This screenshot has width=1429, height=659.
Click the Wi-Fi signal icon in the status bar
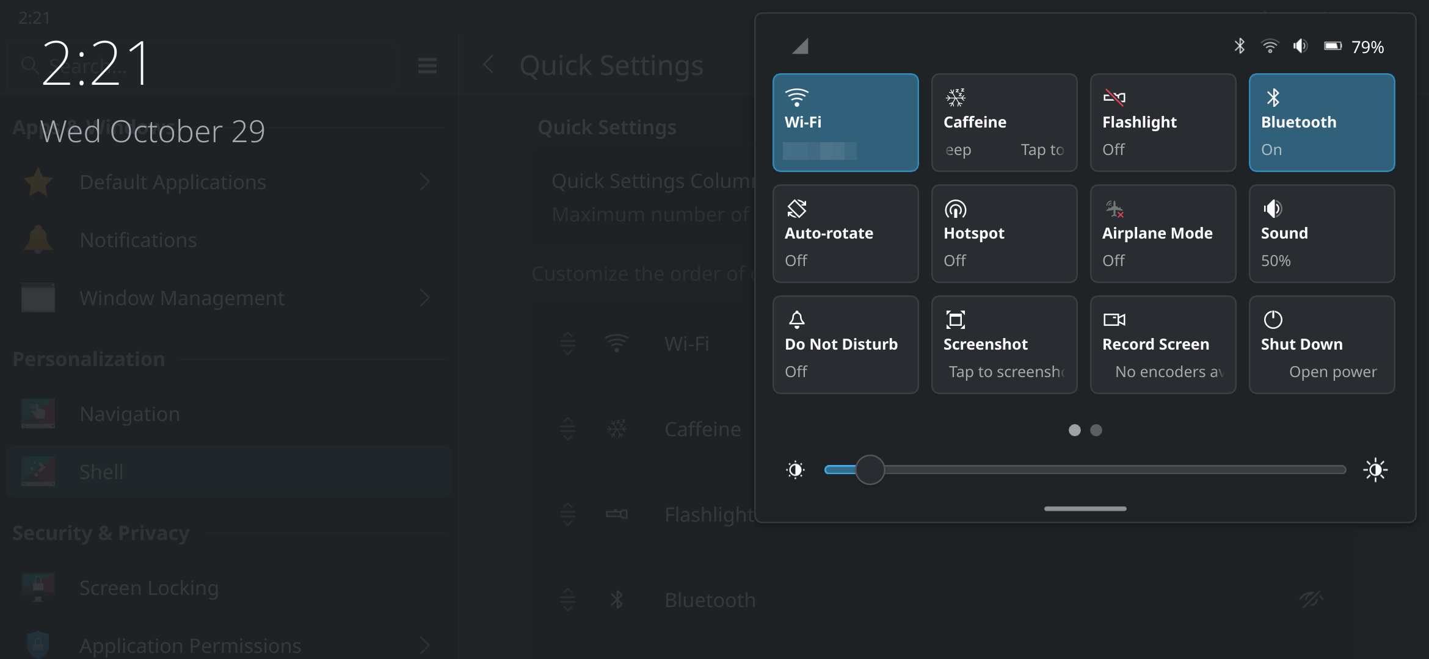(x=1270, y=45)
